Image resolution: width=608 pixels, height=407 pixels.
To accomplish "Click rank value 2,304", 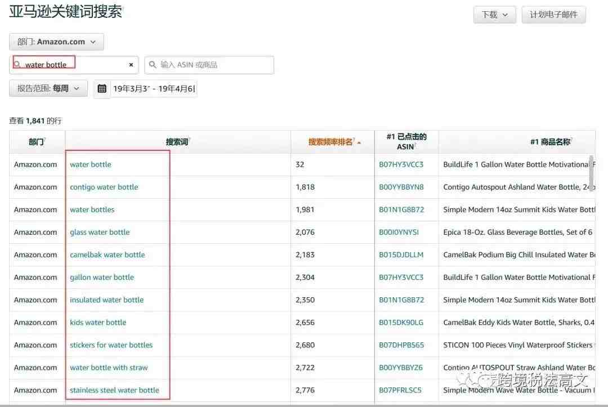I will tap(305, 277).
